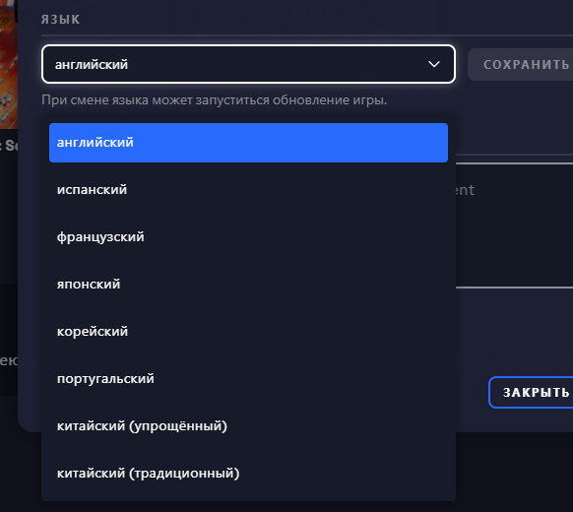Click the game update hint text
573x512 pixels.
pyautogui.click(x=215, y=99)
